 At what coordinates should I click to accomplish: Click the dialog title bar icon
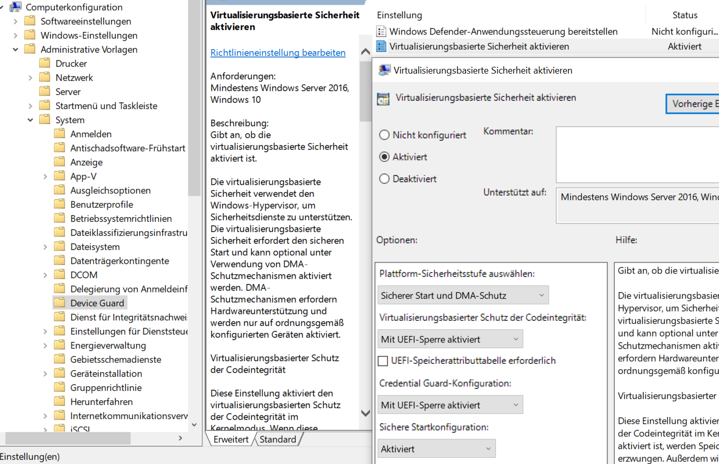click(x=384, y=70)
